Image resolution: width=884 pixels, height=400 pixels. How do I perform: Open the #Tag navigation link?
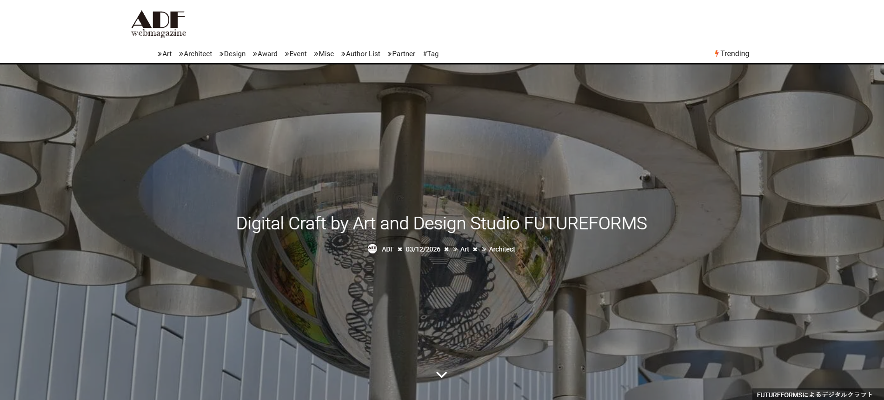tap(431, 54)
